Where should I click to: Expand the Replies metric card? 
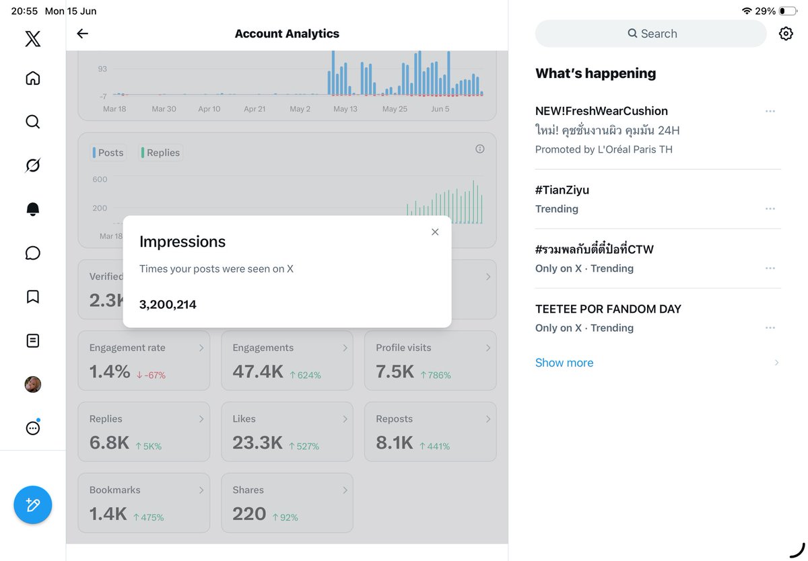click(x=143, y=432)
